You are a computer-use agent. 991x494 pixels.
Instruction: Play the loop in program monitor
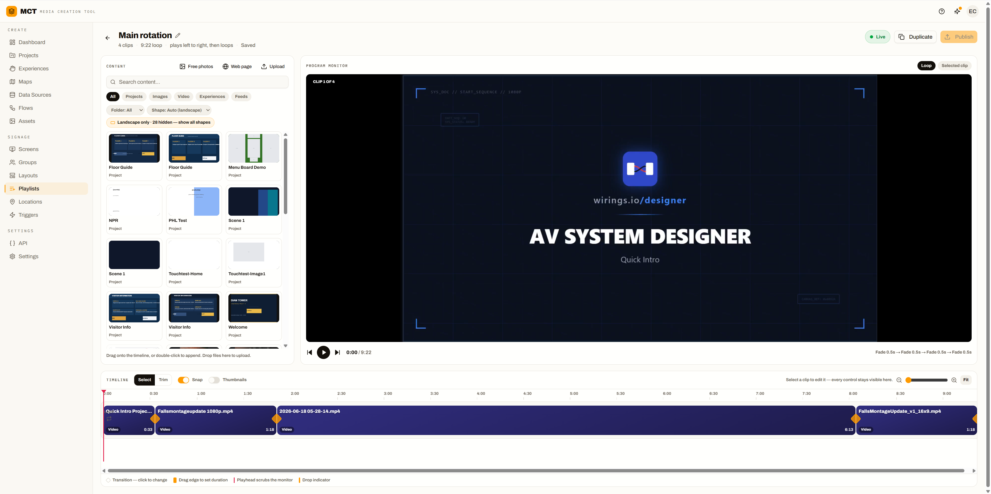point(323,352)
